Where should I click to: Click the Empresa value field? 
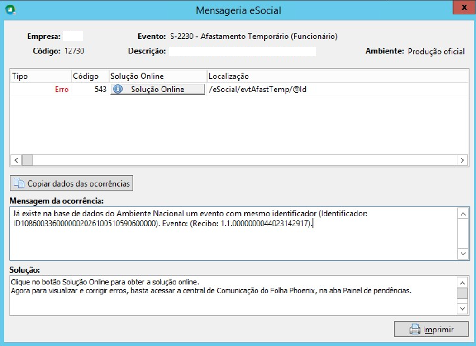pos(73,36)
